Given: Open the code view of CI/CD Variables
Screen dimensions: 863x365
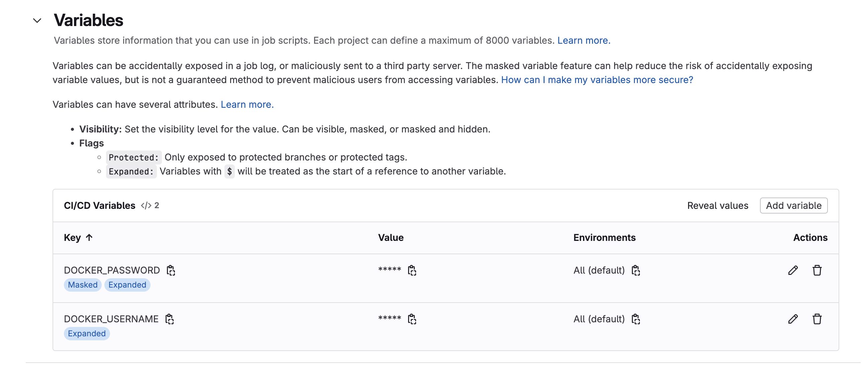Looking at the screenshot, I should pyautogui.click(x=146, y=206).
